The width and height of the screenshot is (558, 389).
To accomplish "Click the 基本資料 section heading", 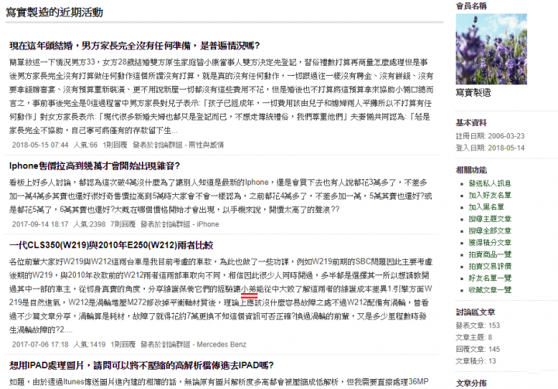I will 471,123.
